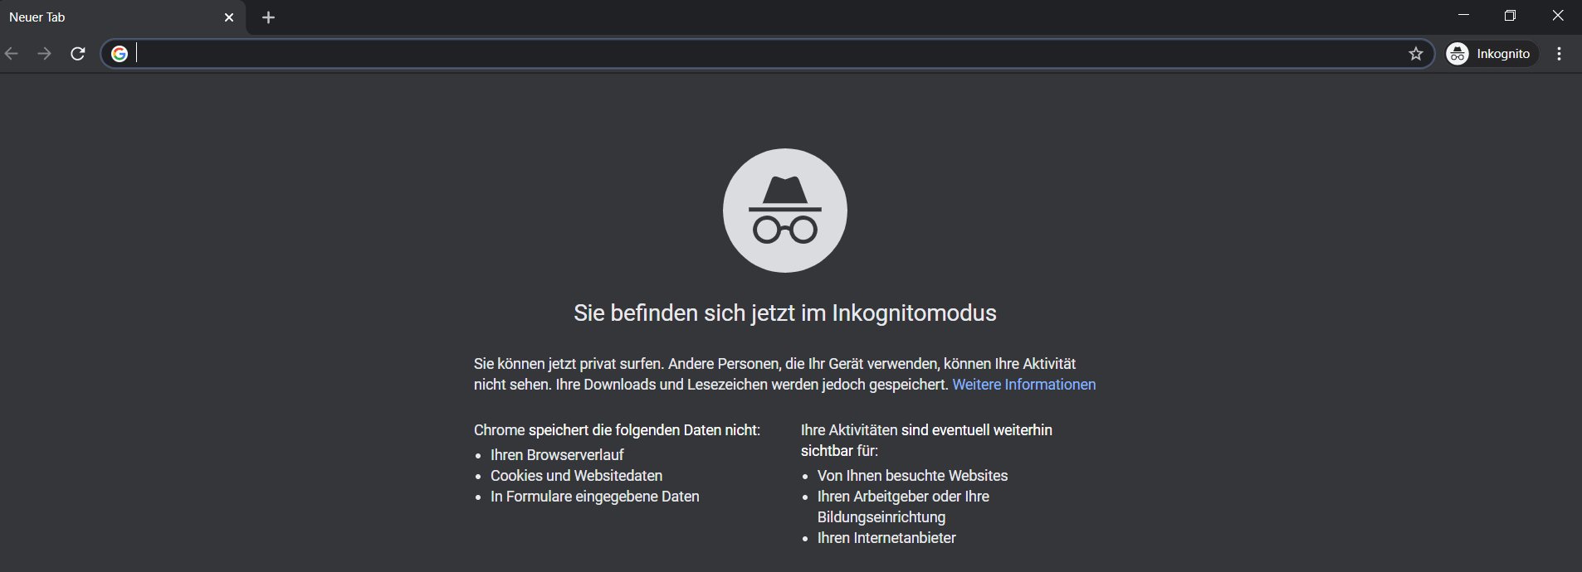
Task: Click the forward navigation arrow
Action: [x=45, y=54]
